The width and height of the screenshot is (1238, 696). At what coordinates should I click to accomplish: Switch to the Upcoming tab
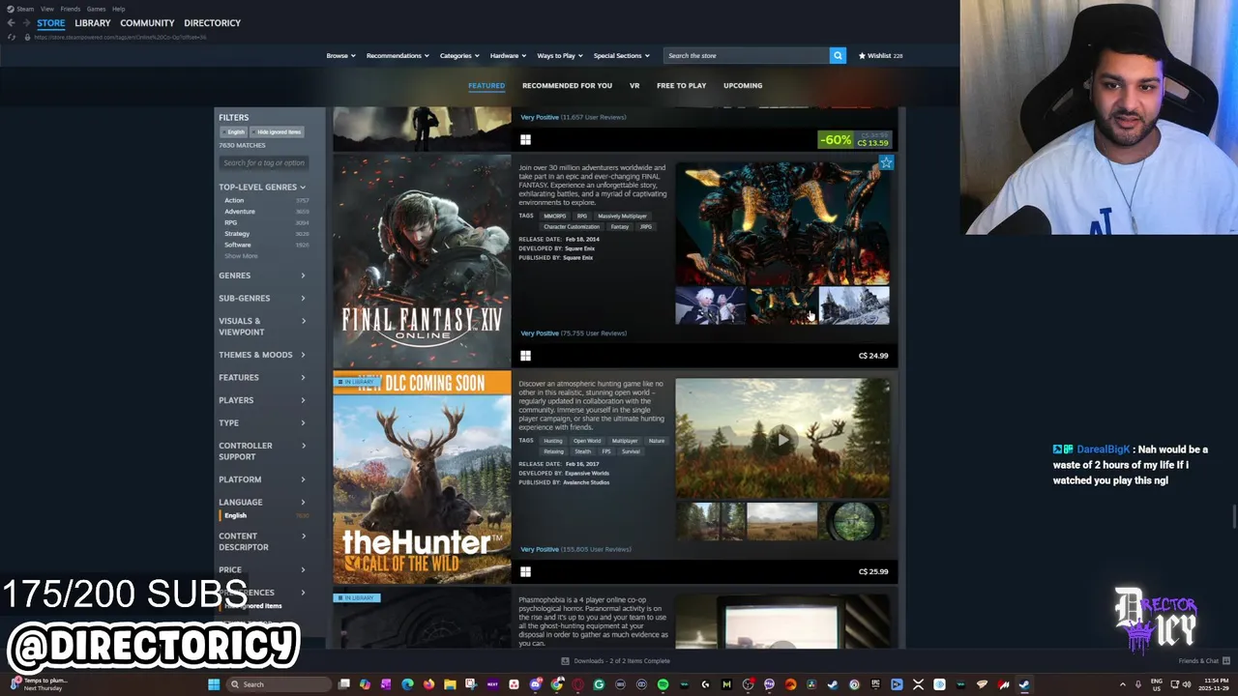coord(743,85)
